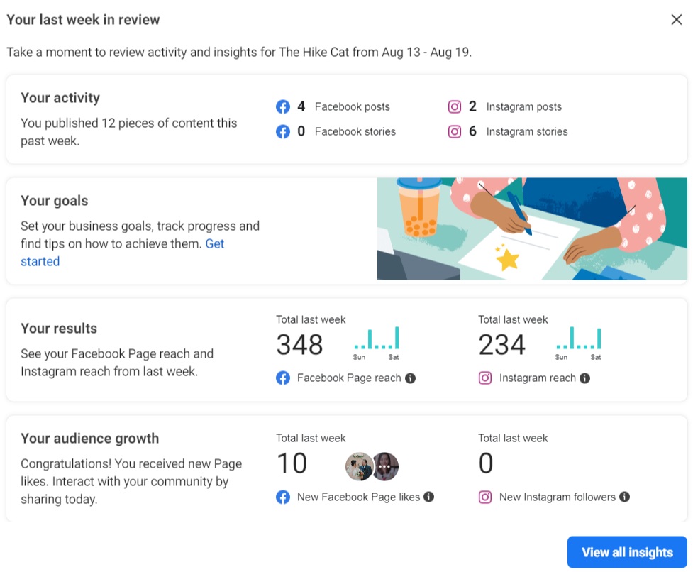693x572 pixels.
Task: Click the goals illustration image
Action: (x=532, y=229)
